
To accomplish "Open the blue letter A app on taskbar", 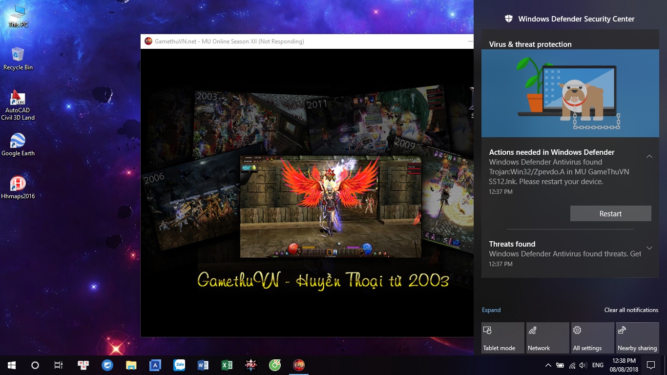I will point(155,365).
